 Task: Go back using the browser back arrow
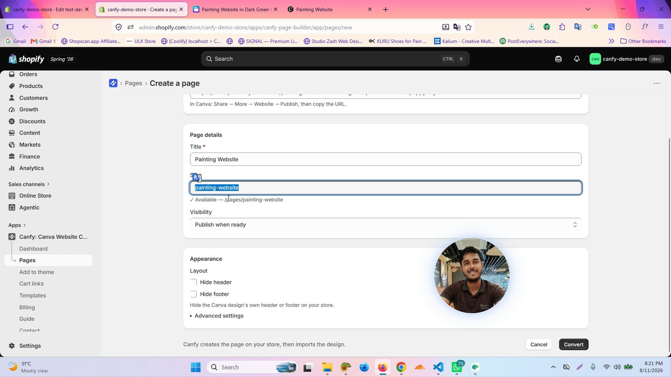pos(25,27)
